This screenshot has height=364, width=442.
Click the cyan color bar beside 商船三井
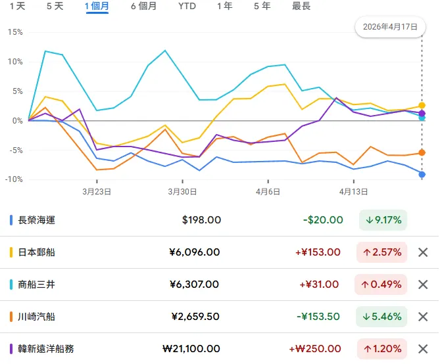pos(11,284)
